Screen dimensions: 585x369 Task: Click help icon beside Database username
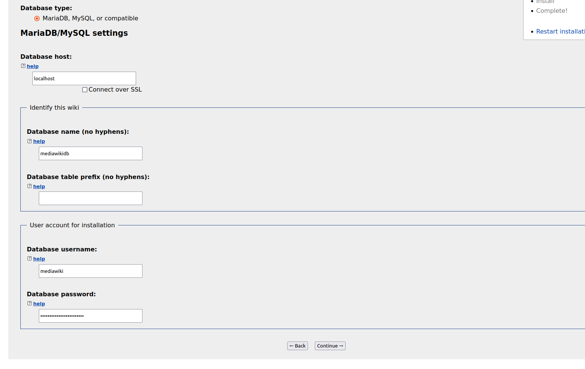(29, 259)
